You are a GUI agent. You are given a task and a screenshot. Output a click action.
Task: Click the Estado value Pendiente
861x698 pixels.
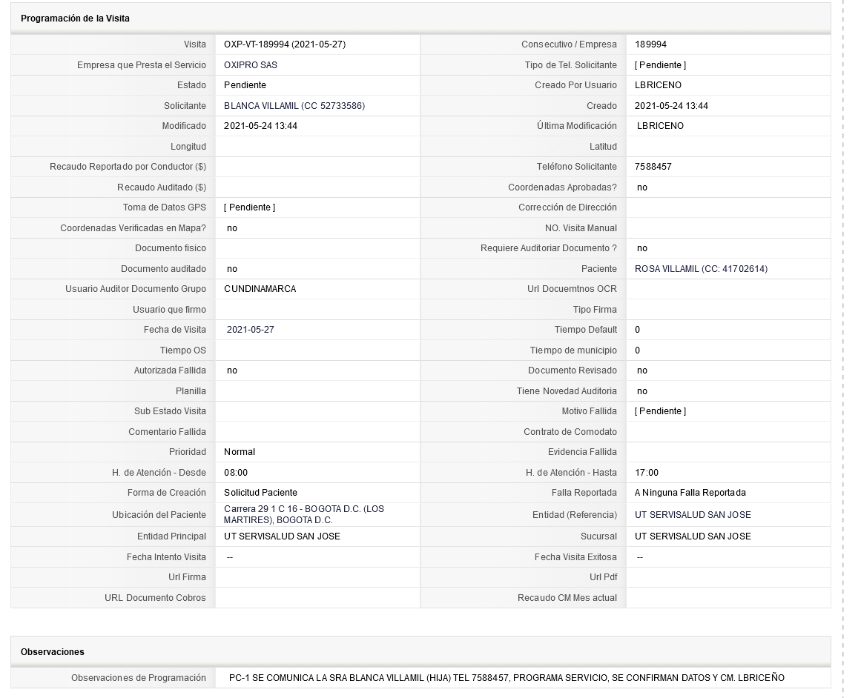(245, 85)
